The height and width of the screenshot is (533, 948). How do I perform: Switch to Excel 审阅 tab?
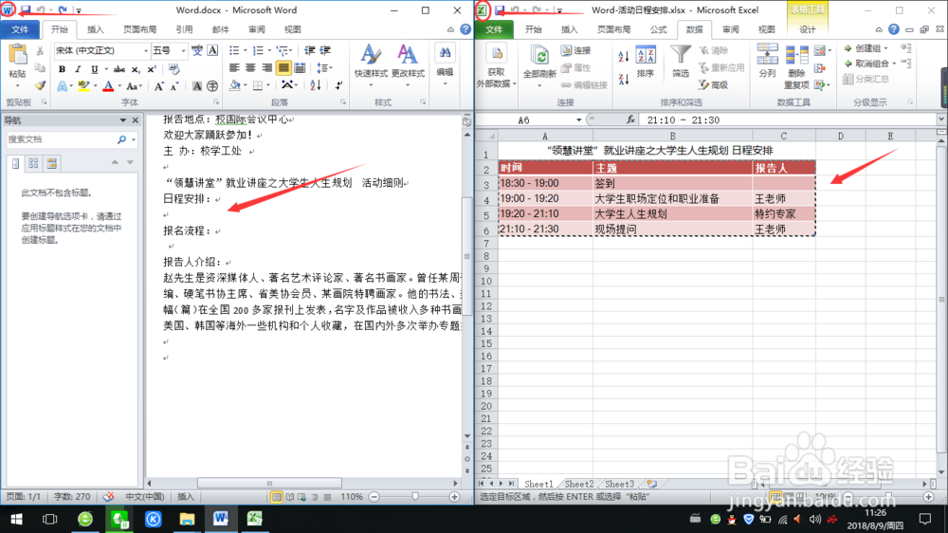tap(730, 29)
